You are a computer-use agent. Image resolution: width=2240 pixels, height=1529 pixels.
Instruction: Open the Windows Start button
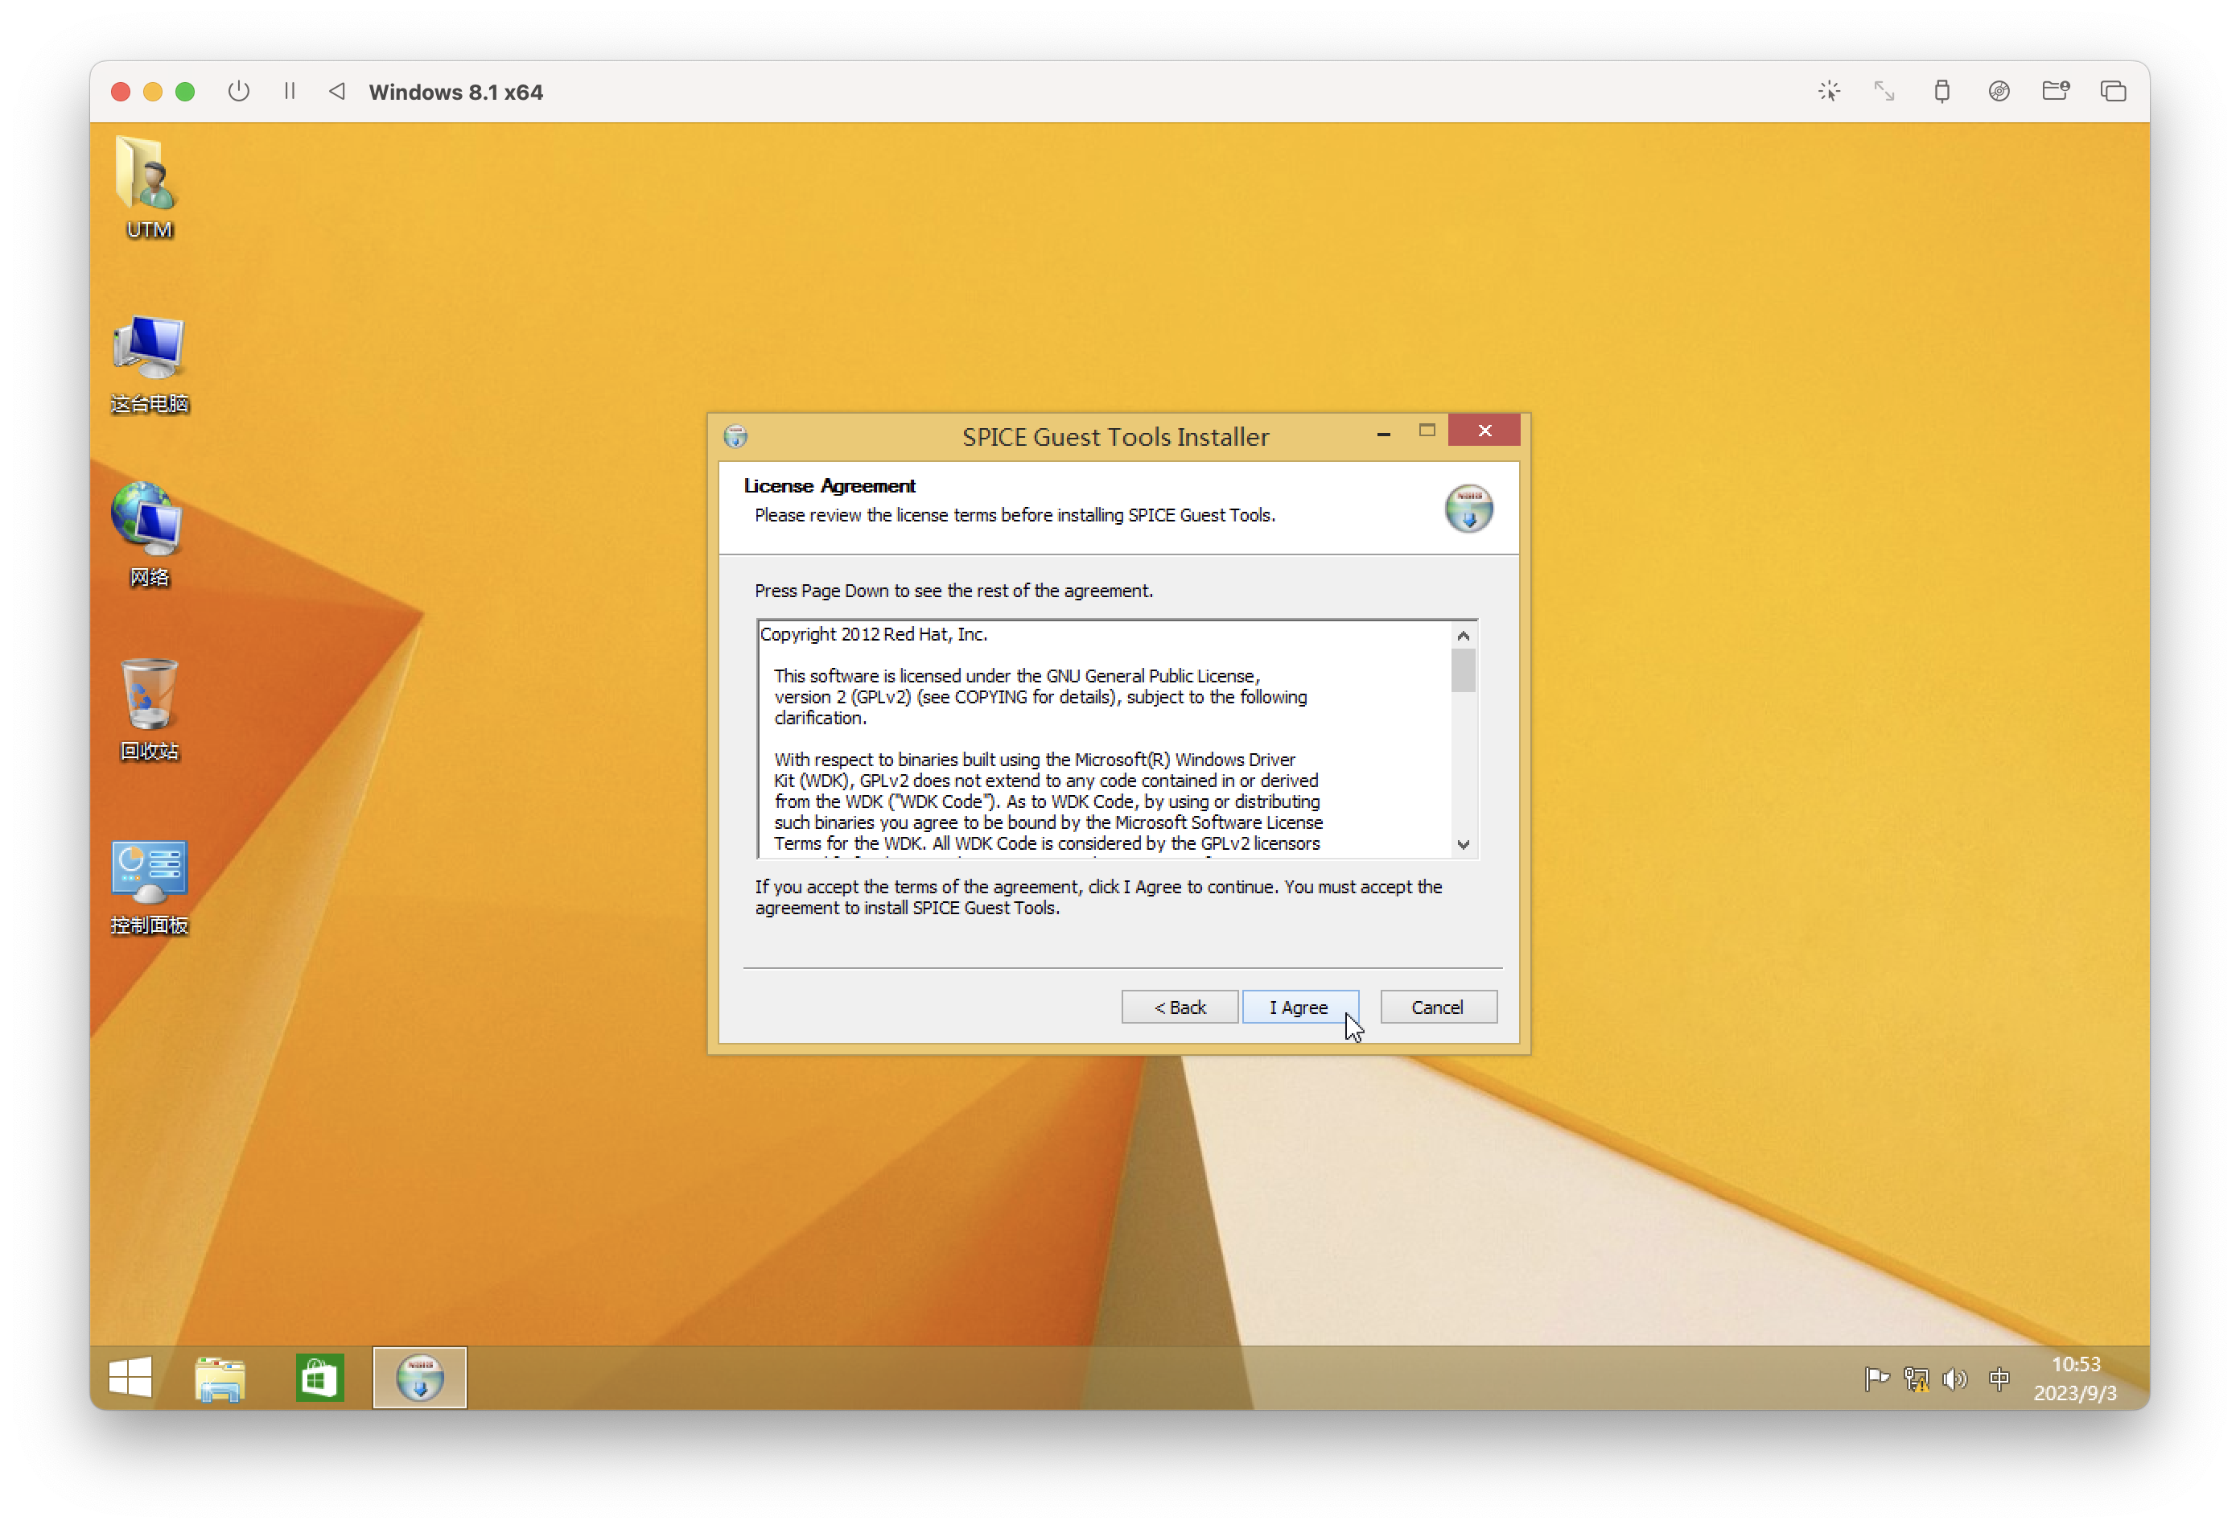click(130, 1377)
